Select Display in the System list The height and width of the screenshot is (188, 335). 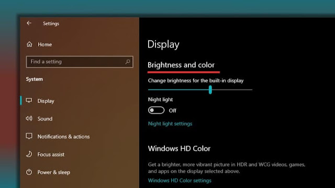click(x=46, y=101)
